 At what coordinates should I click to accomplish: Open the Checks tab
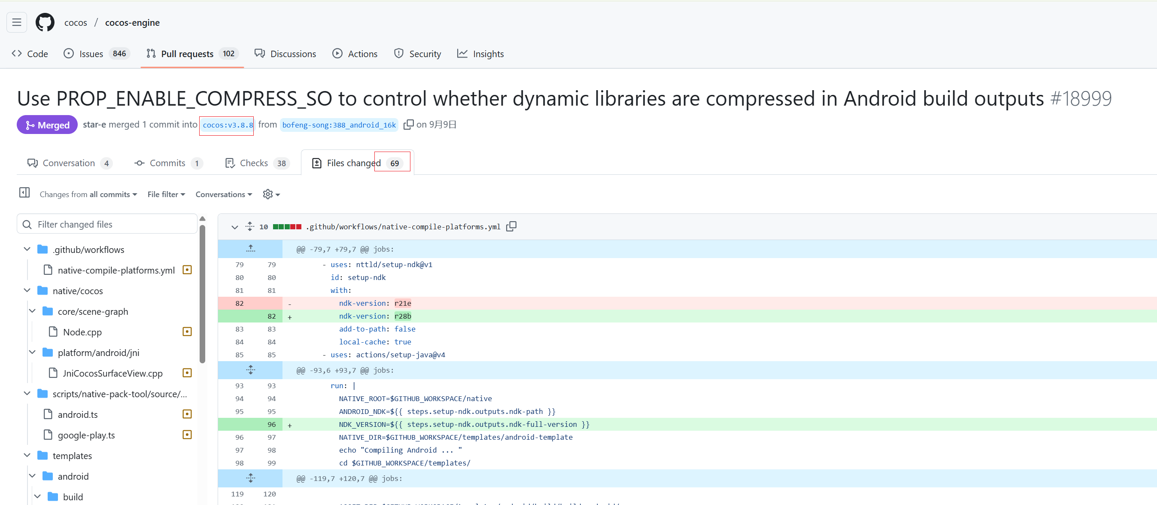(x=255, y=163)
